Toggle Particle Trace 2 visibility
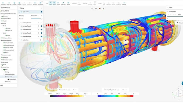Viewport: 183px width, 103px height. point(41,30)
